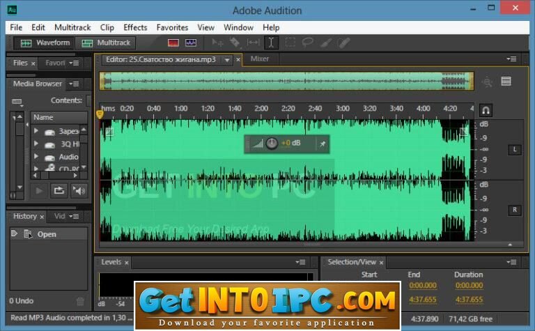Click the 2:00 mark on time ruler
Screen dimensions: 535x331
coord(261,109)
